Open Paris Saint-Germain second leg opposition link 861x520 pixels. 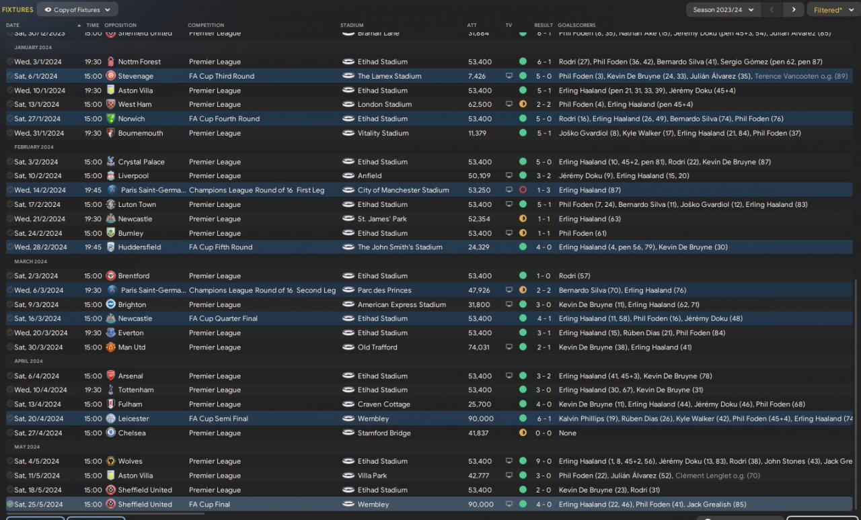pyautogui.click(x=153, y=290)
